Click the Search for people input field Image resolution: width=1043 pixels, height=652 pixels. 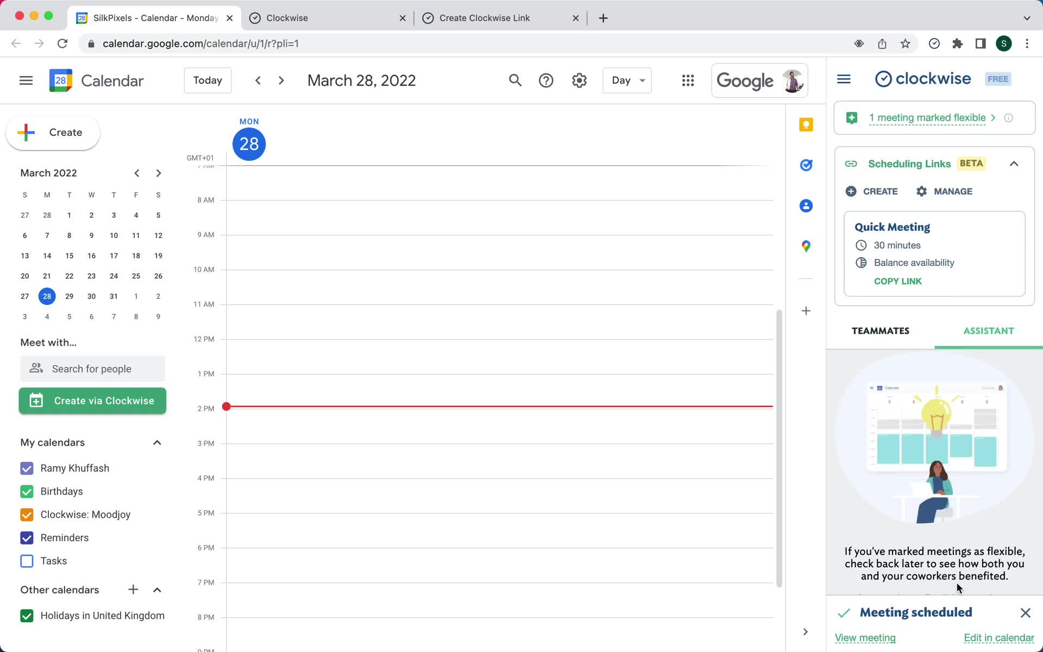click(x=92, y=368)
